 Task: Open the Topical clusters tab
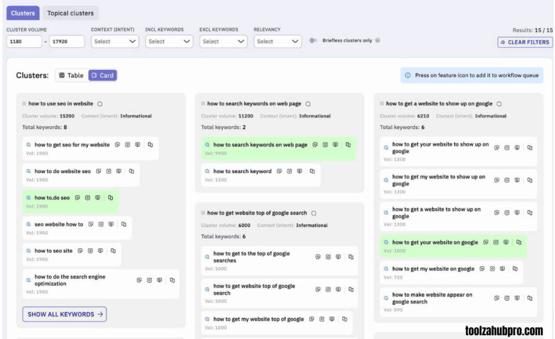pos(70,13)
